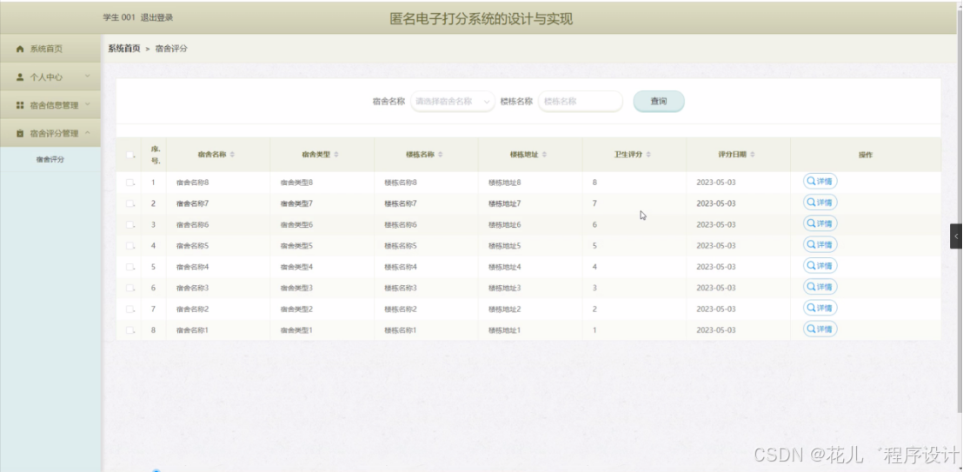Open the 宿舍名称 select dropdown

point(453,102)
